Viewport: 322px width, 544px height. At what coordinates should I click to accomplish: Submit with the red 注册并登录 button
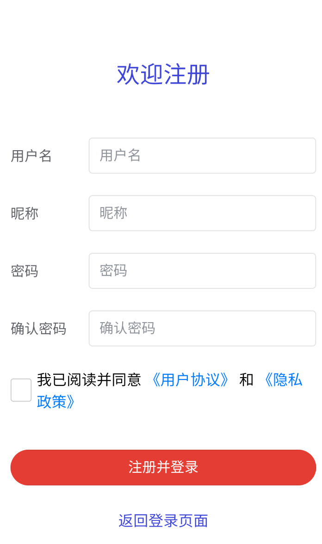click(163, 467)
